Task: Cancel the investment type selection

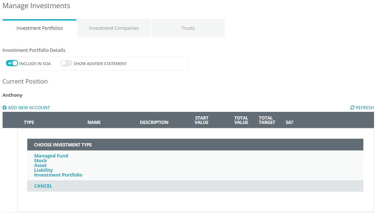Action: click(43, 186)
